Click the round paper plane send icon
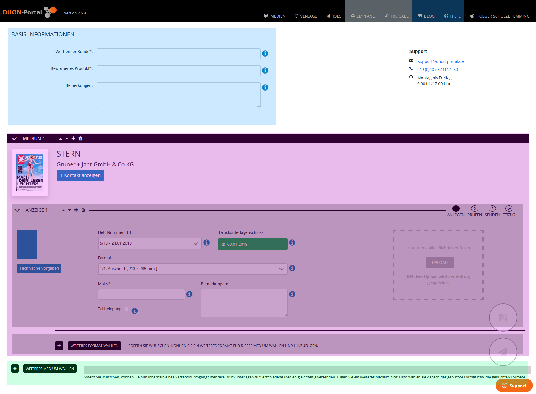Viewport: 536px width, 394px height. pyautogui.click(x=503, y=352)
